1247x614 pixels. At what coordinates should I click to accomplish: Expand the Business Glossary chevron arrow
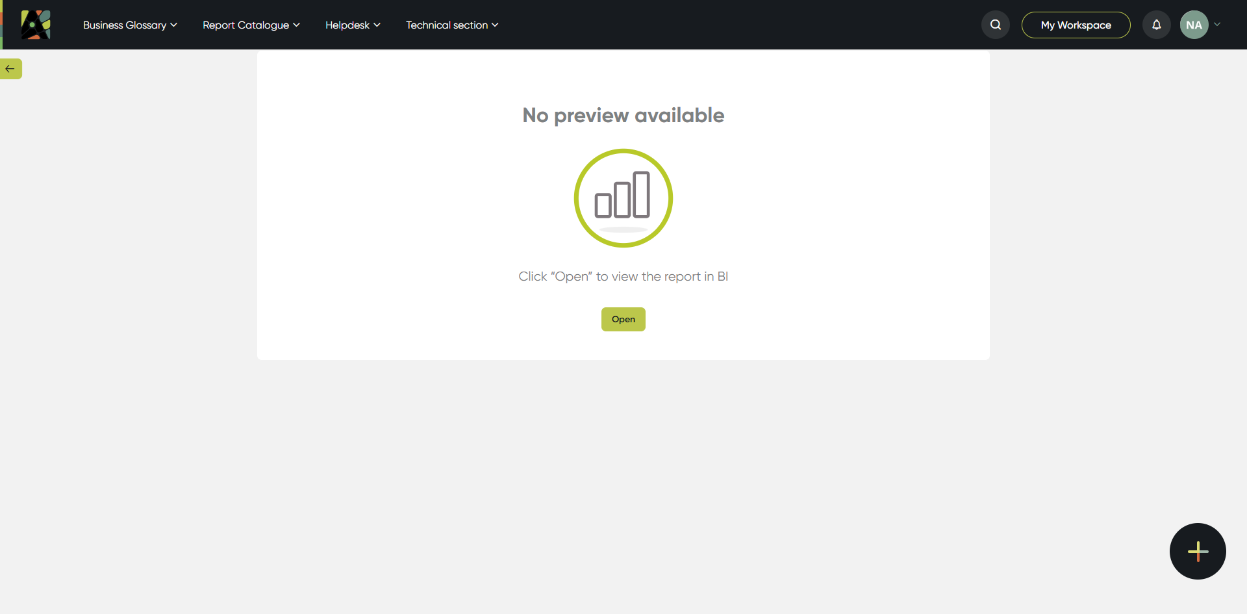point(173,25)
